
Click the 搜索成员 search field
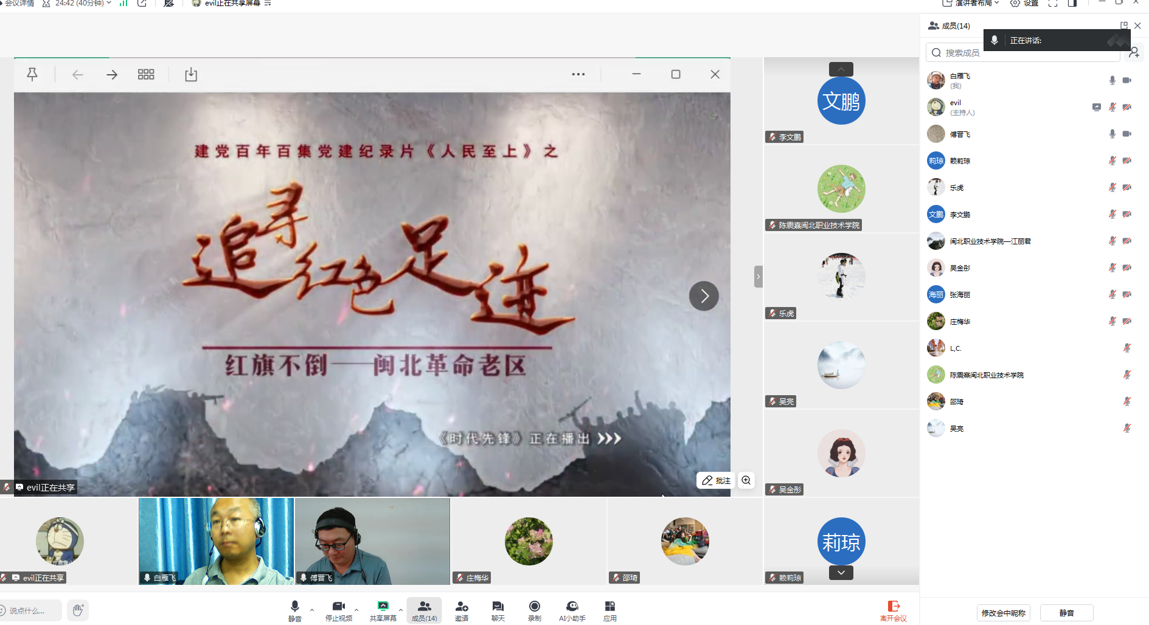tap(1022, 53)
